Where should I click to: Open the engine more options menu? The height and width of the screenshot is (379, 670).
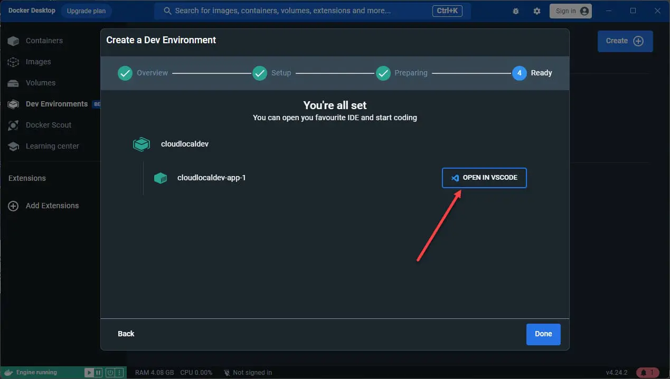[119, 373]
